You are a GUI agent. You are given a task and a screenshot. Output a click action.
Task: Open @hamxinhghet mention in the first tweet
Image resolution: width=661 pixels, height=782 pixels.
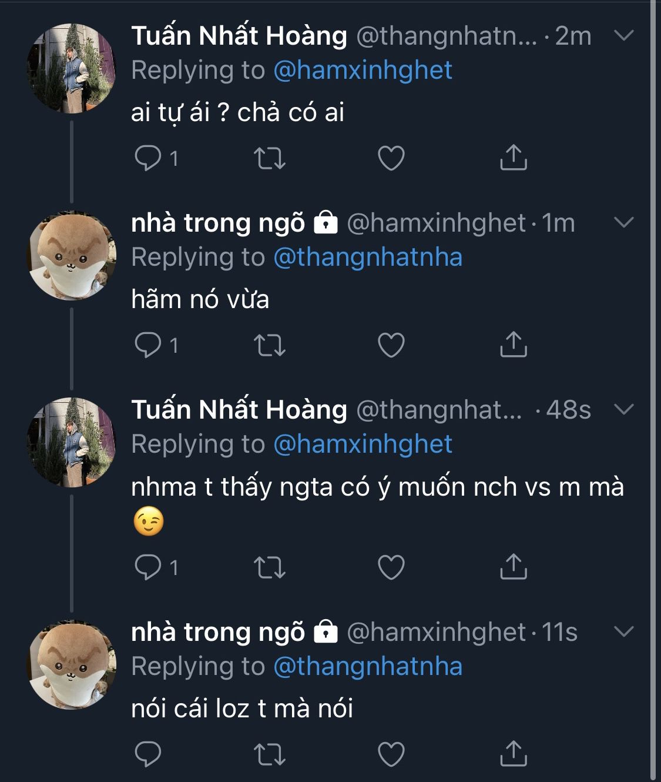[x=363, y=71]
